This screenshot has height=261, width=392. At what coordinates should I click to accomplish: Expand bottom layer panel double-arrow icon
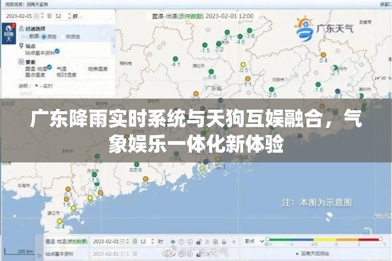click(x=39, y=255)
